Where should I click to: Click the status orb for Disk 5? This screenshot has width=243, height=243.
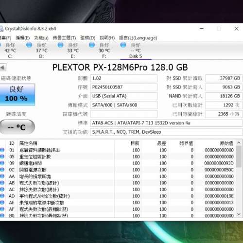pyautogui.click(x=123, y=45)
